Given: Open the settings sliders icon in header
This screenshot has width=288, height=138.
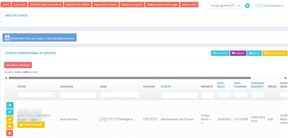Looking at the screenshot, I should [x=247, y=6].
